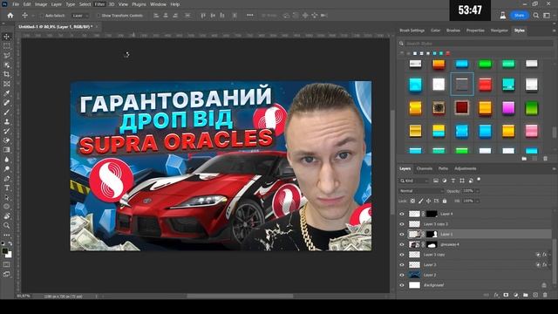The width and height of the screenshot is (558, 314).
Task: Open the Opacity slider arrow
Action: (478, 191)
